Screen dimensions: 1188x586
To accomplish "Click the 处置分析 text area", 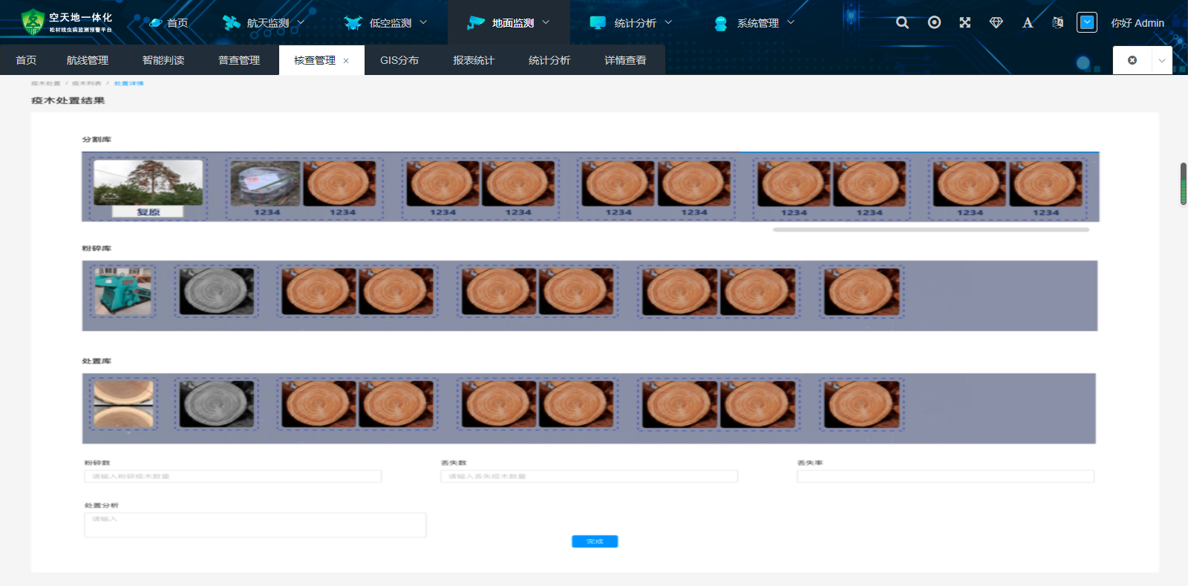I will (255, 525).
